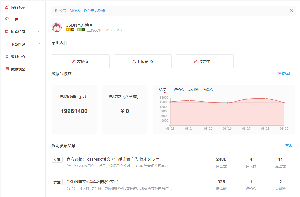Click the 11 点赞数 figure
The width and height of the screenshot is (300, 197).
[280, 159]
